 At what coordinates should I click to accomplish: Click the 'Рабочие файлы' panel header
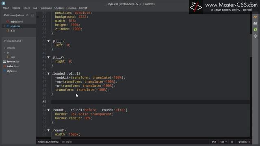pyautogui.click(x=14, y=15)
